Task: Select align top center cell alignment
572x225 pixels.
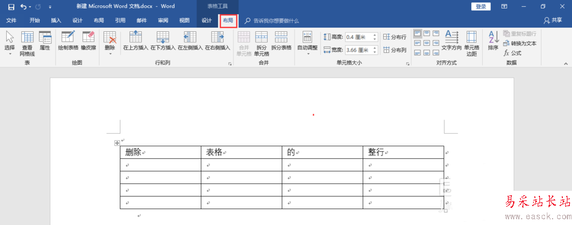Action: (427, 34)
